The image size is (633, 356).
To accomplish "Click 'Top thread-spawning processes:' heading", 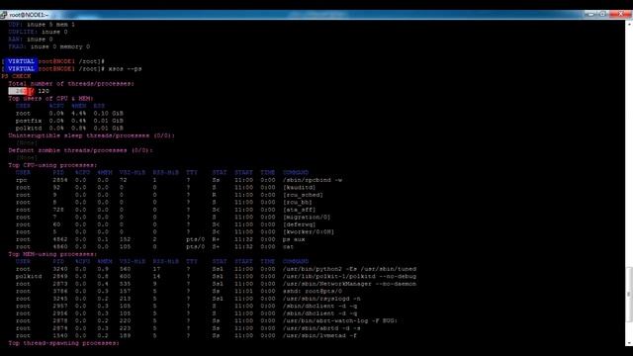I will (x=63, y=343).
